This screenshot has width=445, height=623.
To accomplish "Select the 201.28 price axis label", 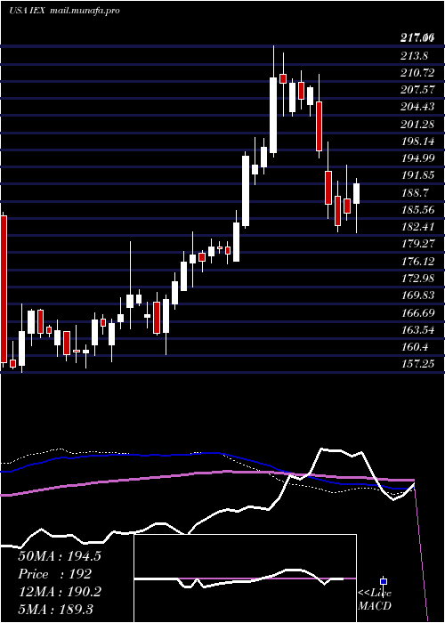I will [417, 125].
